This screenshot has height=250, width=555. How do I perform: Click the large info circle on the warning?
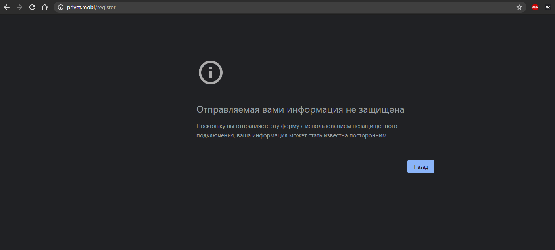(x=210, y=73)
